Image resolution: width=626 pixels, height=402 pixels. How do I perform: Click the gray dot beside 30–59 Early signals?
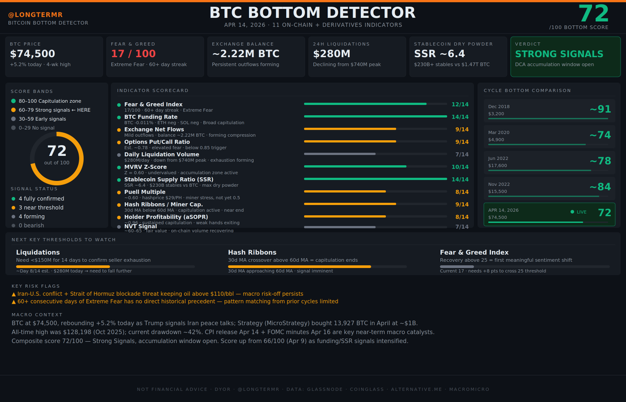[14, 119]
